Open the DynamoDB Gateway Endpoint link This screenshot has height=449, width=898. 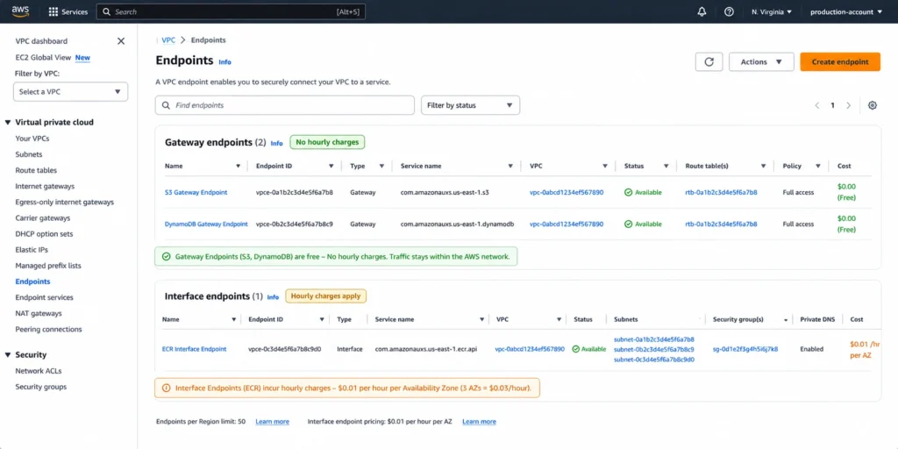[x=206, y=224]
